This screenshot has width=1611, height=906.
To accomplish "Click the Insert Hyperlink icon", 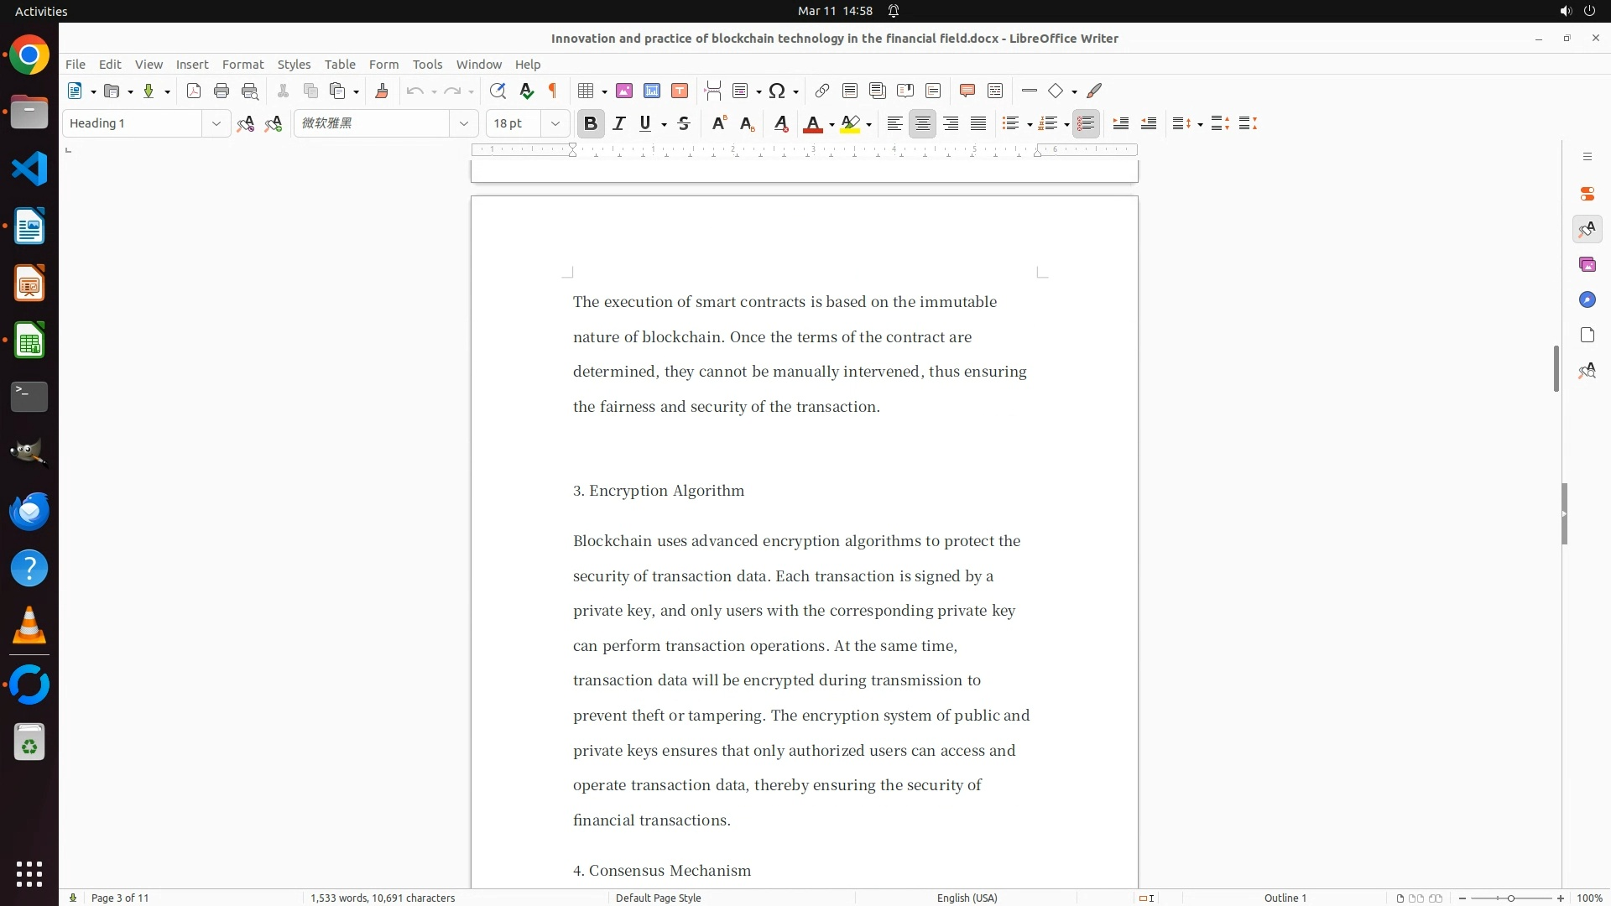I will pos(822,91).
